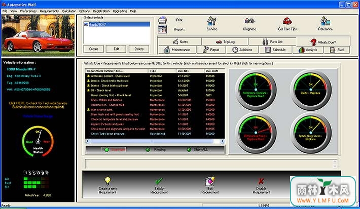Click the requirements list left scroll arrow
Image resolution: width=360 pixels, height=209 pixels.
coord(88,141)
